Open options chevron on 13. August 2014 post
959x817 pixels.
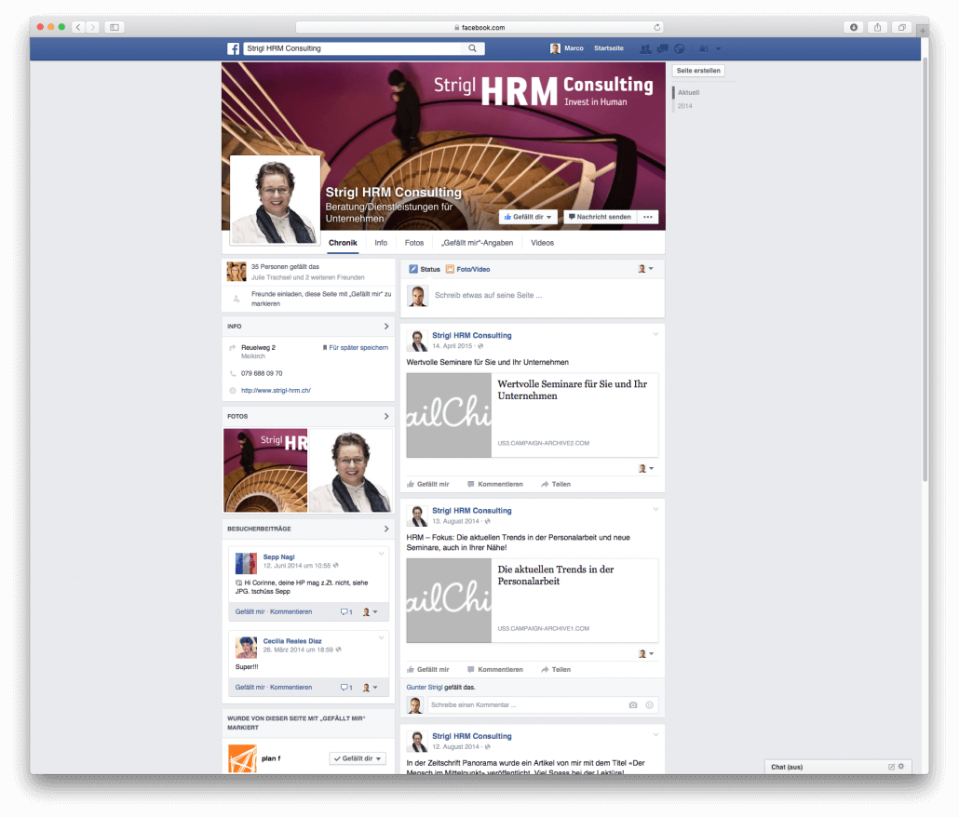pos(655,510)
